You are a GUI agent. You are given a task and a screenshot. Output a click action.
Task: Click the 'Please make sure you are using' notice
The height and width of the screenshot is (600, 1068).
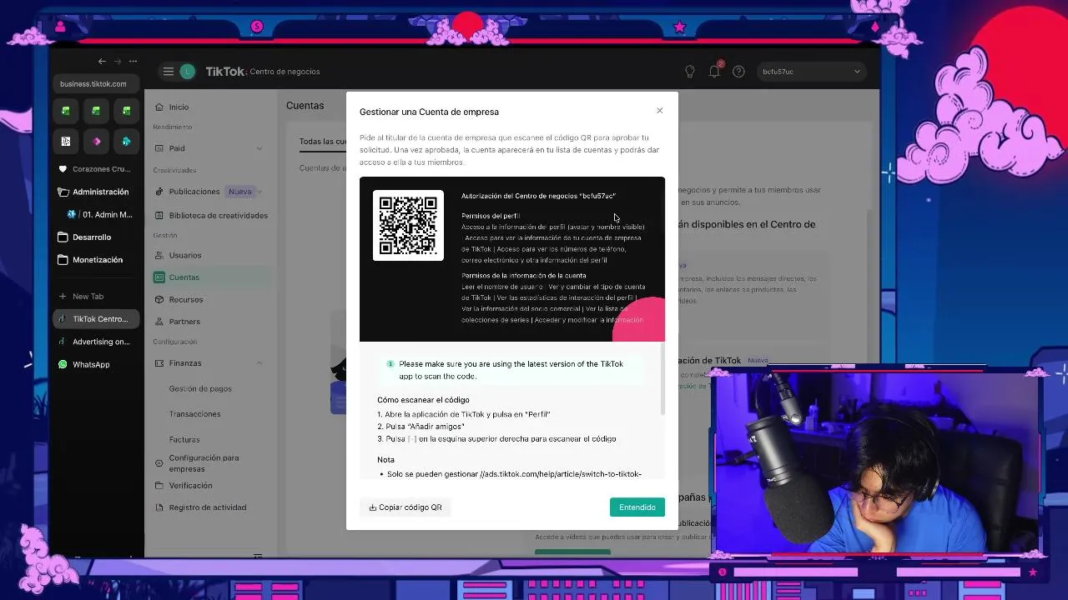coord(511,370)
